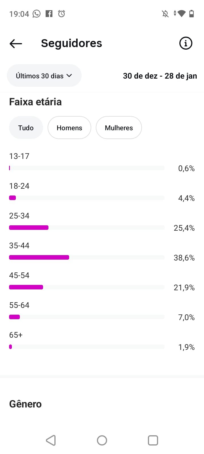
Task: Tap the battery status icon
Action: point(192,14)
